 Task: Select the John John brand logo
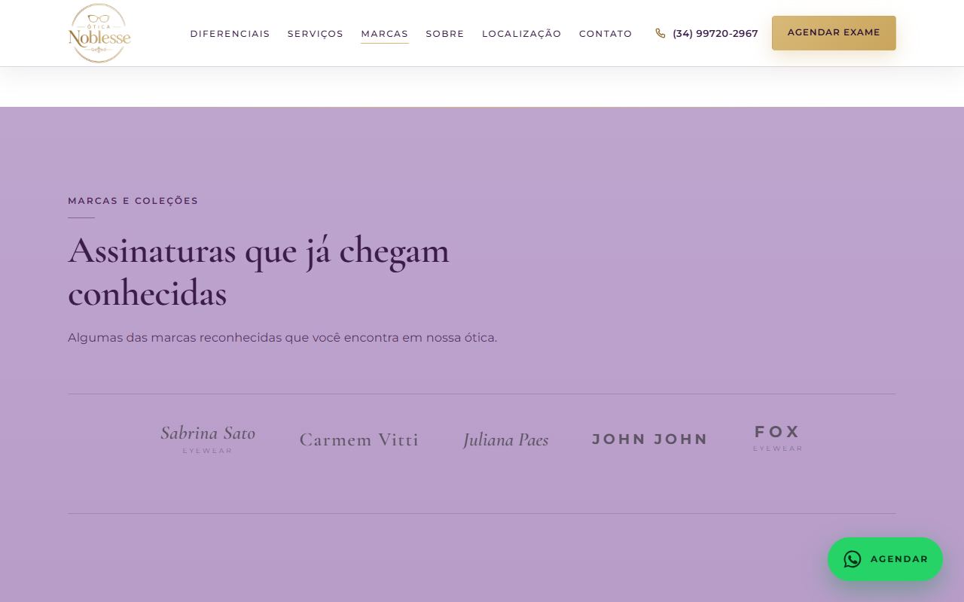click(x=650, y=439)
